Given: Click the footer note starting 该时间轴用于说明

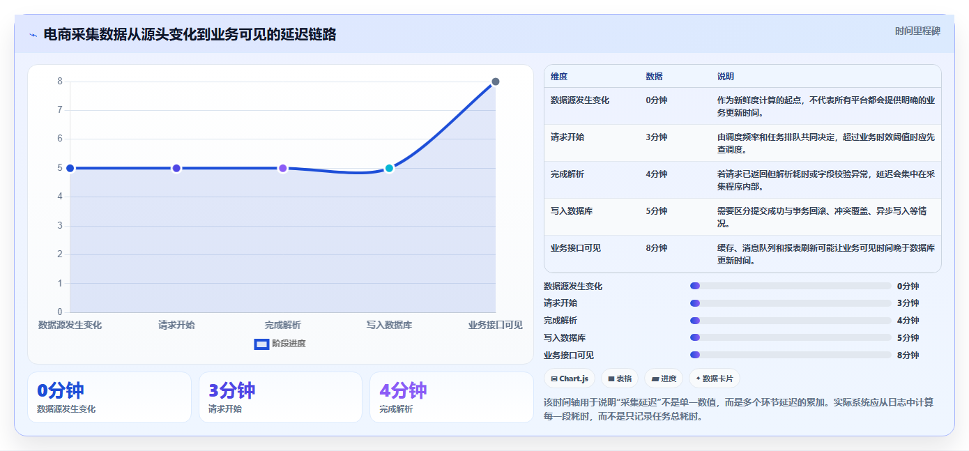Looking at the screenshot, I should click(x=738, y=409).
